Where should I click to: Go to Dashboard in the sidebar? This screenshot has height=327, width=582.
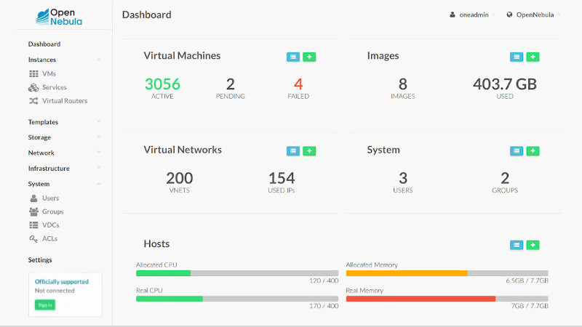[44, 44]
